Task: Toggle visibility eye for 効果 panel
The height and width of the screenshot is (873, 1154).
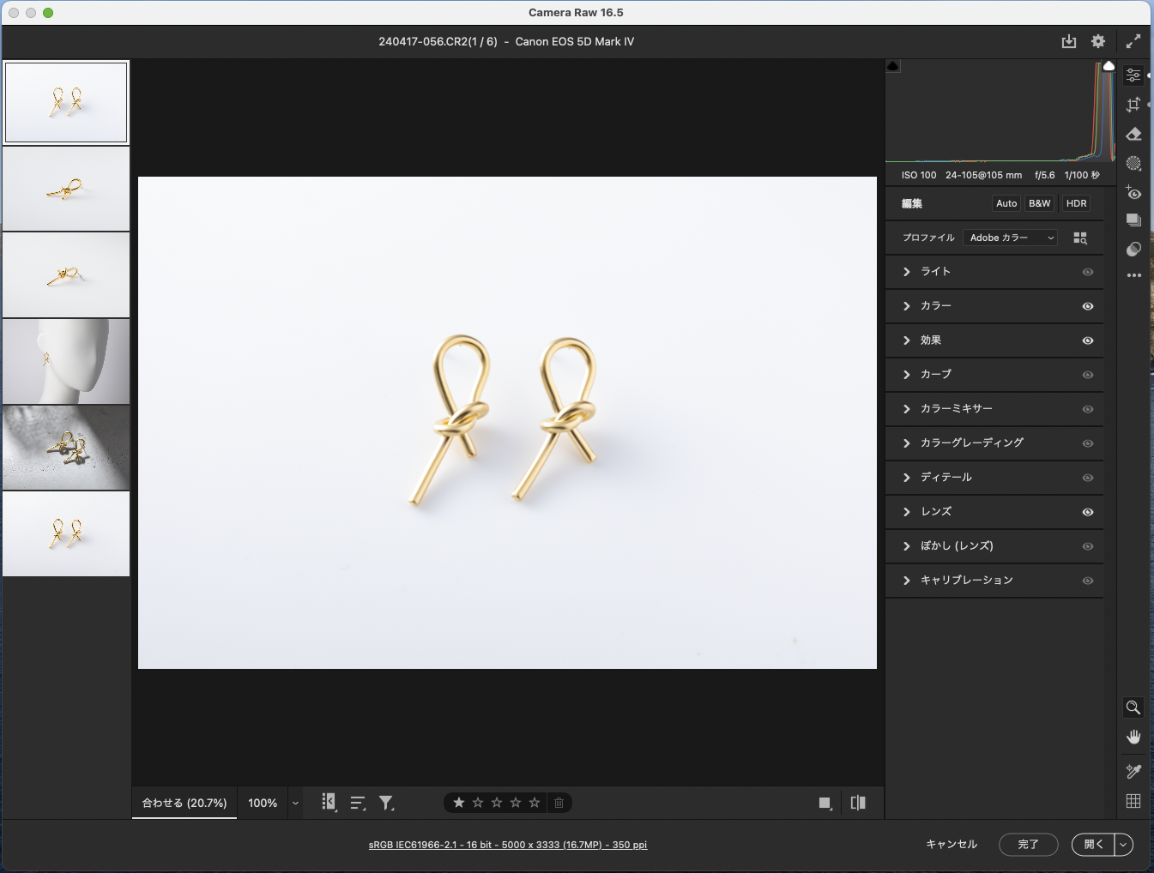Action: 1087,340
